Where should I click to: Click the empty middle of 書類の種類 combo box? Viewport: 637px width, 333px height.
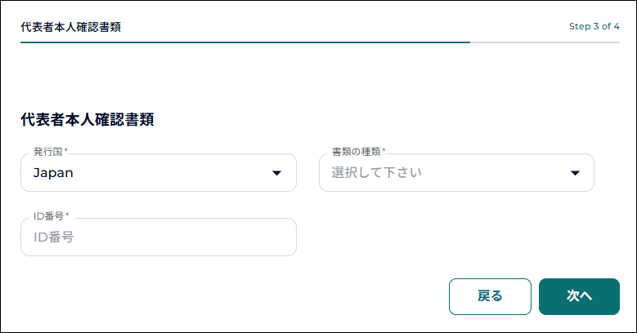point(491,173)
